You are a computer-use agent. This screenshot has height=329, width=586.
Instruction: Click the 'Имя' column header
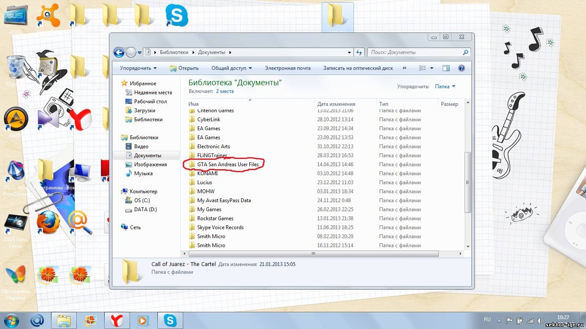[x=251, y=104]
